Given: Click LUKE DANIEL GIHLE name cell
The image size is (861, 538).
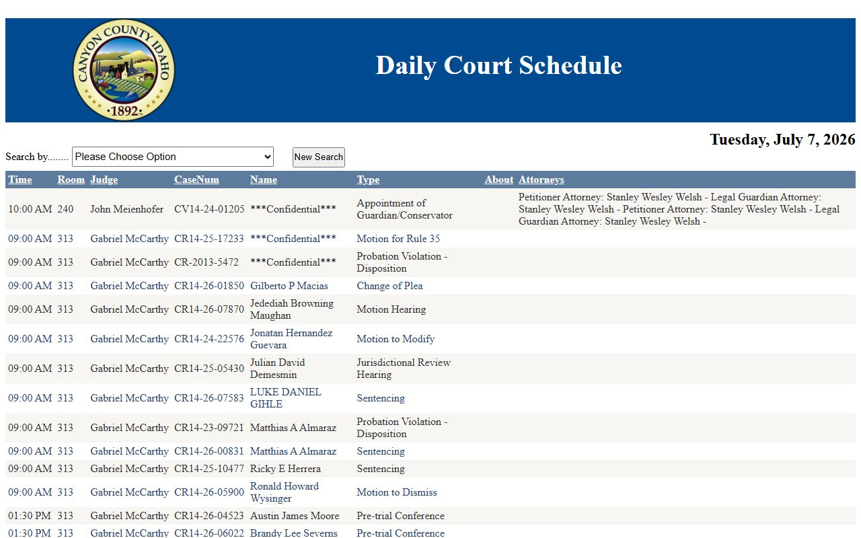Looking at the screenshot, I should [286, 398].
